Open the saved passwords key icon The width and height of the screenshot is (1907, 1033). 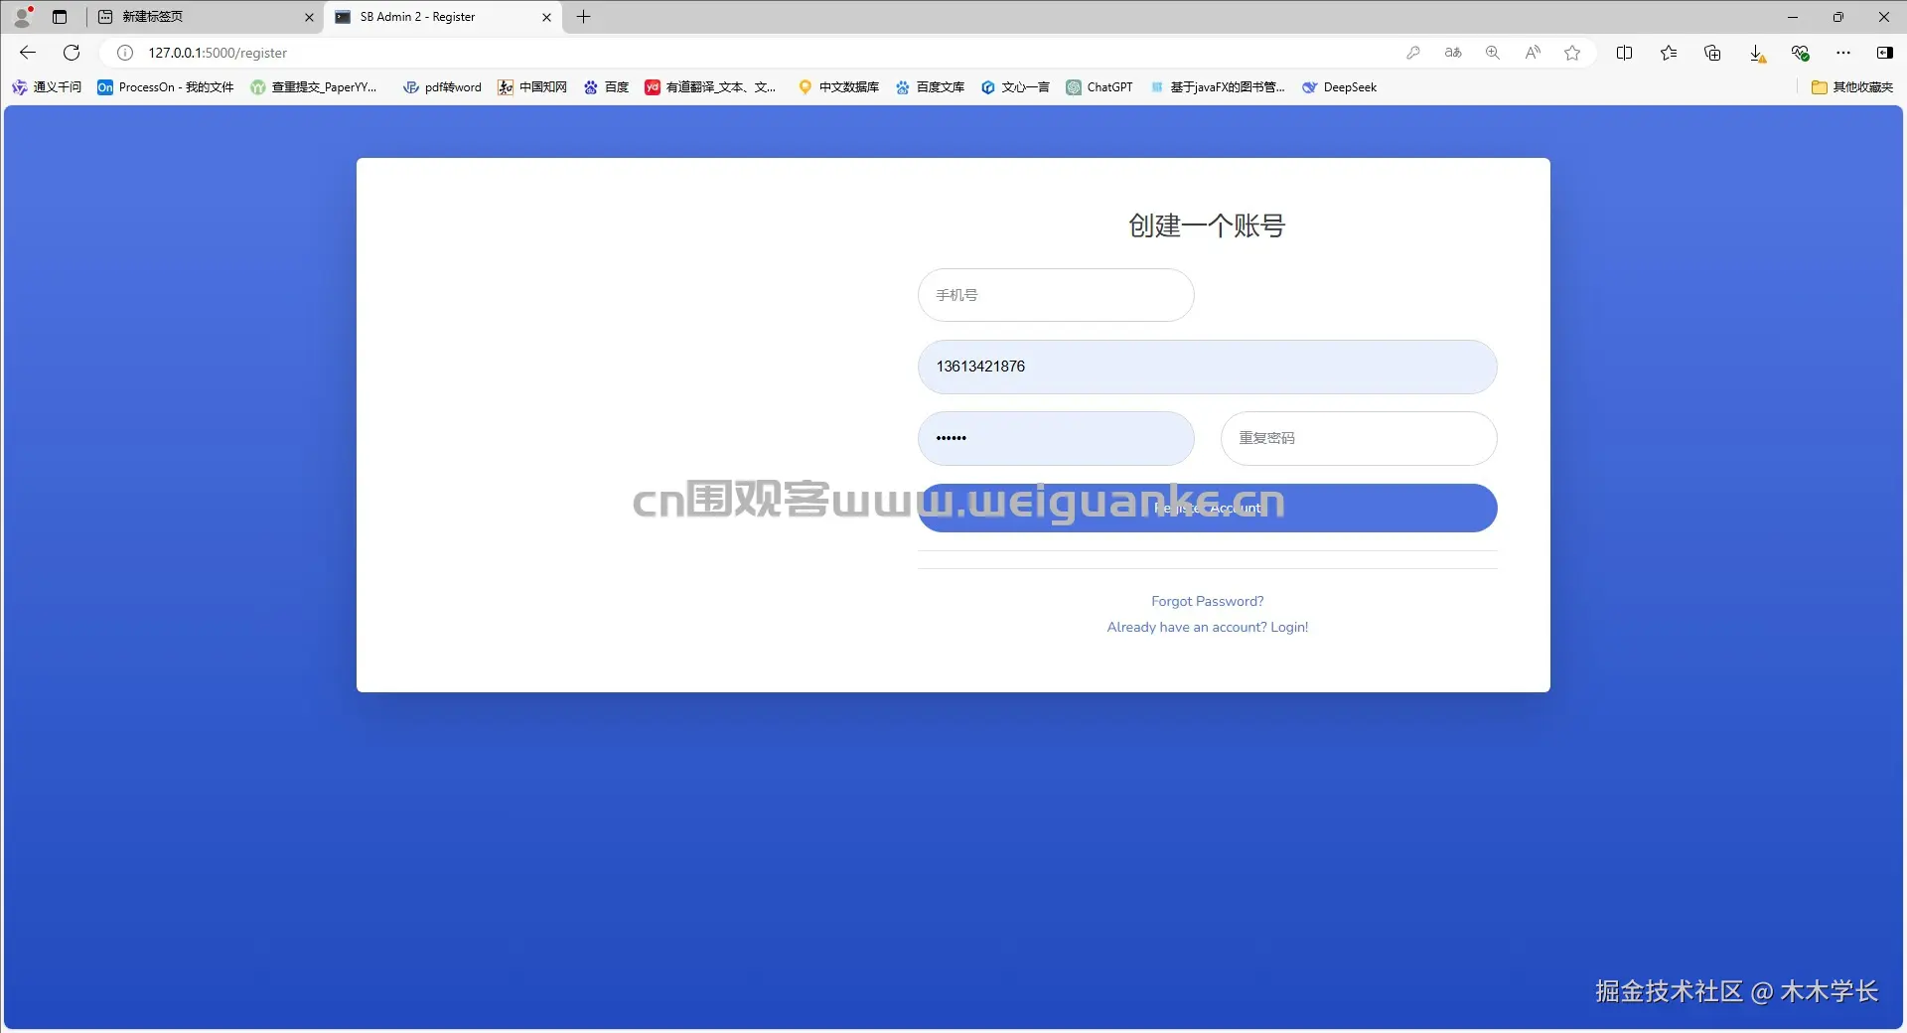point(1413,53)
